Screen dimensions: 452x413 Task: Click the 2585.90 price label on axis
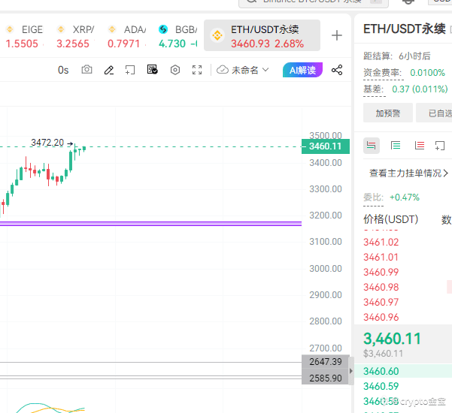click(326, 378)
